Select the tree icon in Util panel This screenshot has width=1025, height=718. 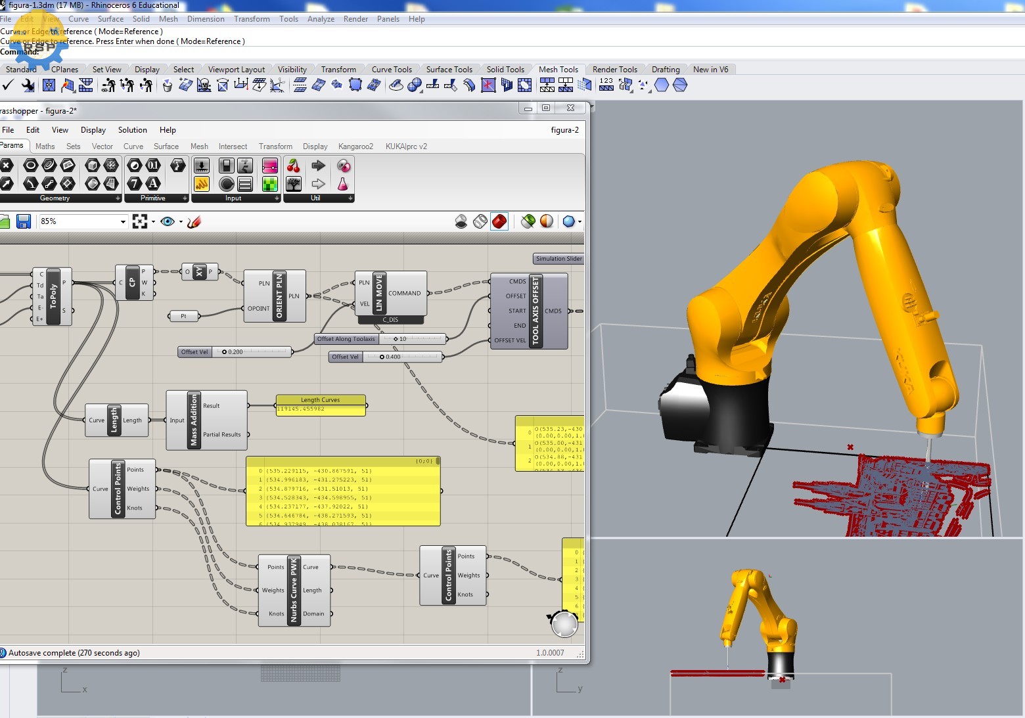[294, 184]
